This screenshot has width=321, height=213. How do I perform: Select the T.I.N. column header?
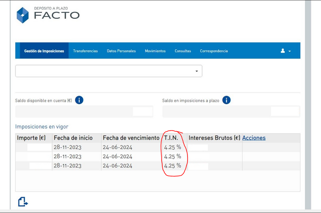coord(171,138)
